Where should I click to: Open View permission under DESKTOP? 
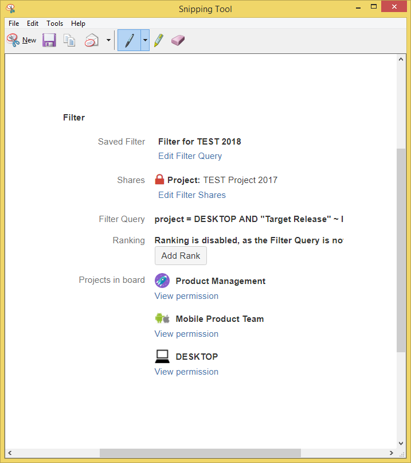pyautogui.click(x=186, y=371)
